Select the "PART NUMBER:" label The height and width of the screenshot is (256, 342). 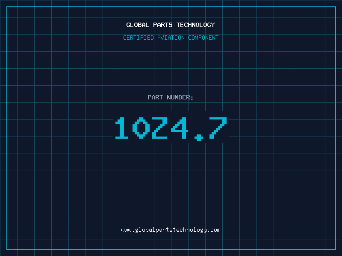tap(171, 98)
